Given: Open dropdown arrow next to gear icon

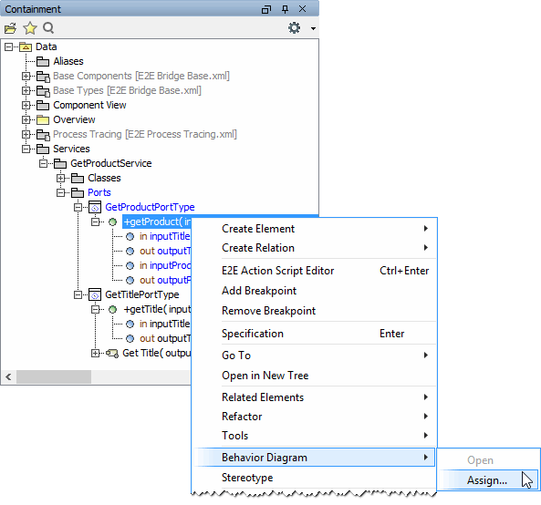Looking at the screenshot, I should [x=313, y=28].
